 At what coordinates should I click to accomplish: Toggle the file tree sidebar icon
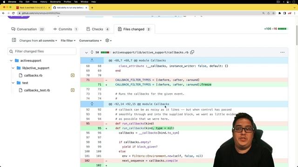point(14,40)
